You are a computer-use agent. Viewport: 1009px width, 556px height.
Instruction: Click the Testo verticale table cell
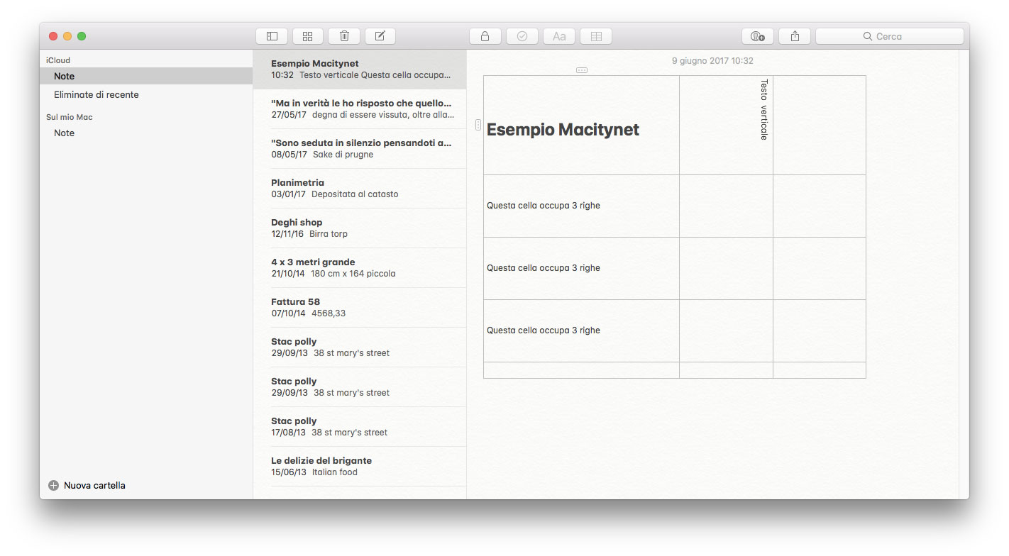[726, 126]
